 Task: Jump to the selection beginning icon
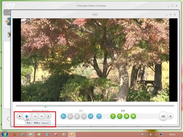click(x=70, y=116)
